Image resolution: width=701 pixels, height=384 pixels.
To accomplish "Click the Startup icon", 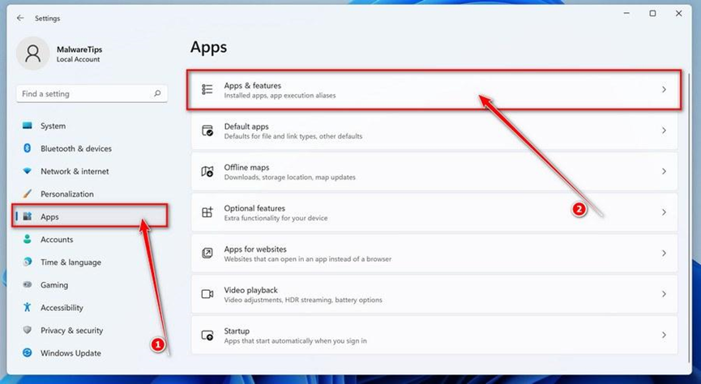I will (x=207, y=335).
